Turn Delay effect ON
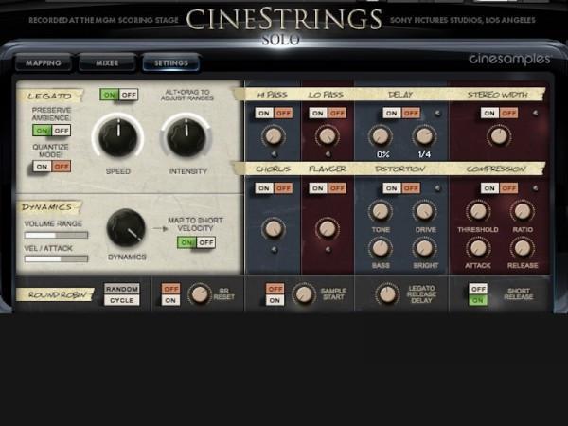Viewport: 568px width, 426px height. pyautogui.click(x=392, y=113)
